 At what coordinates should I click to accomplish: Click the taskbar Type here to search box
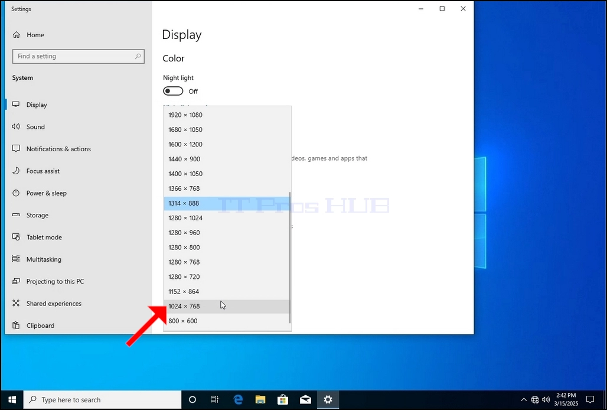102,400
